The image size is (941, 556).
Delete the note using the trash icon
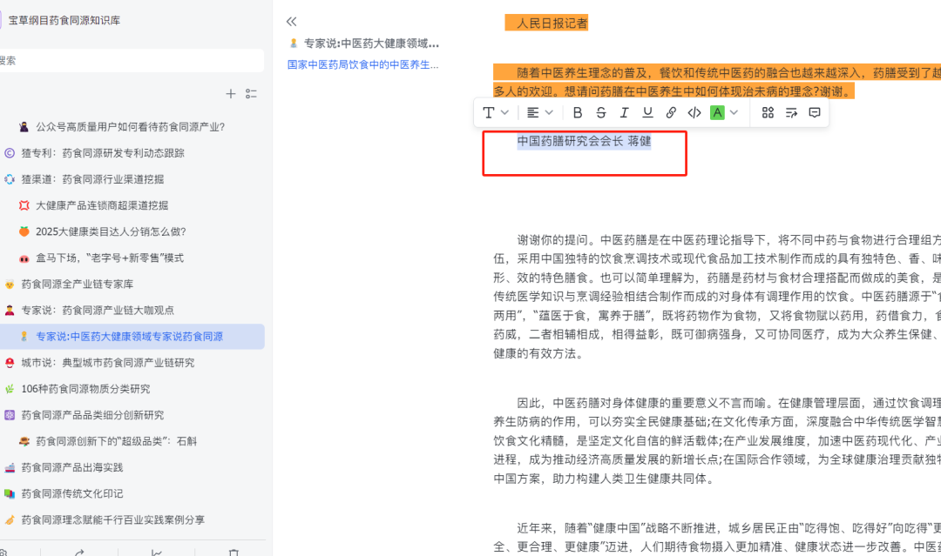232,552
